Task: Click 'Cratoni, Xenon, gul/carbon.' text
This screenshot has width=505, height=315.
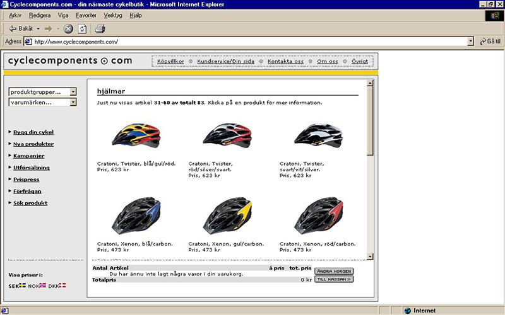Action: [226, 244]
